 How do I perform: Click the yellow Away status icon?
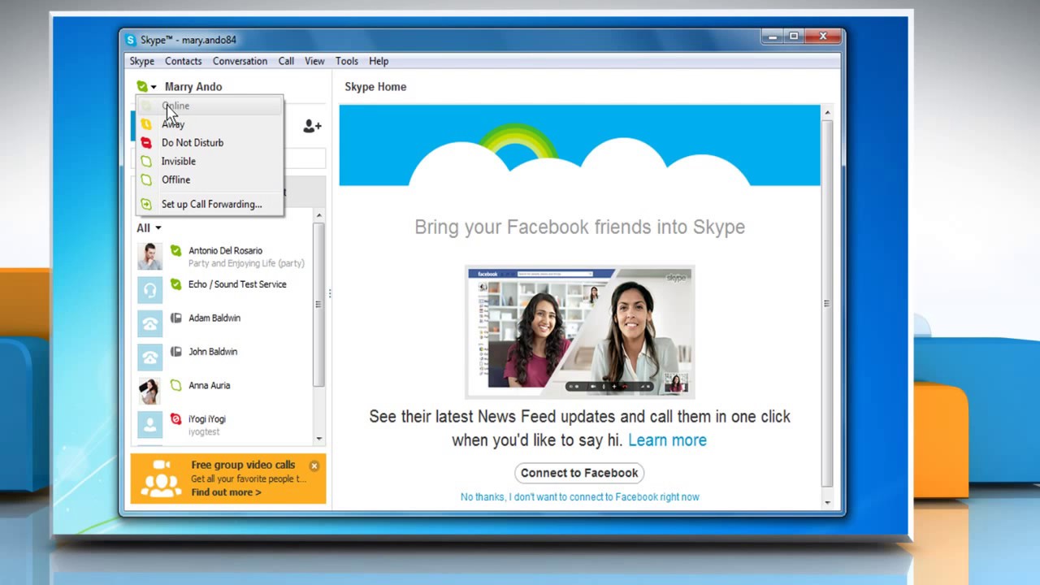coord(146,124)
